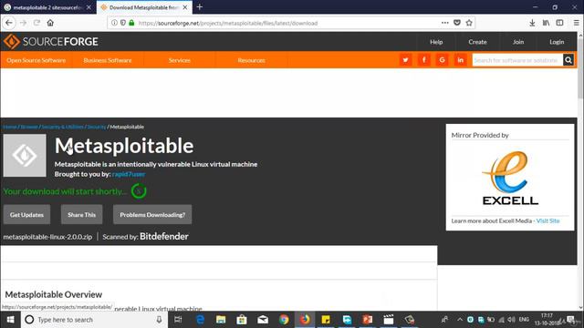Viewport: 584px width, 328px height.
Task: Click the Join link in the header
Action: [x=518, y=42]
